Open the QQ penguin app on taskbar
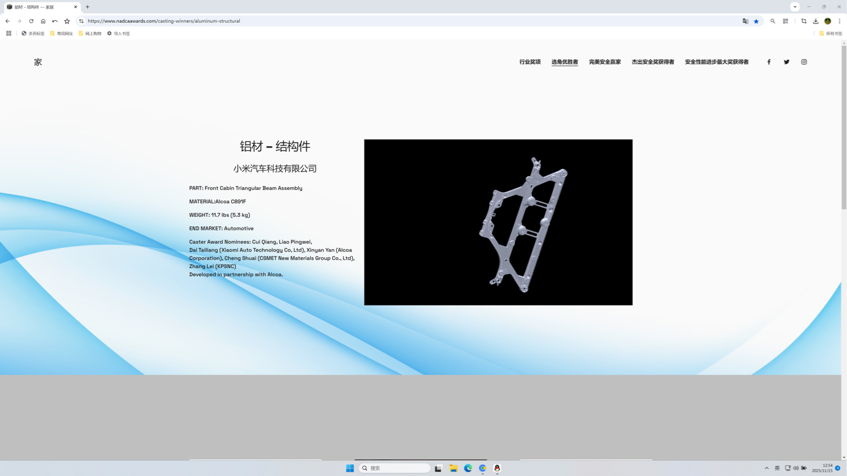 pyautogui.click(x=497, y=469)
